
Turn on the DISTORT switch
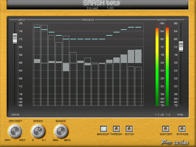(x=165, y=129)
